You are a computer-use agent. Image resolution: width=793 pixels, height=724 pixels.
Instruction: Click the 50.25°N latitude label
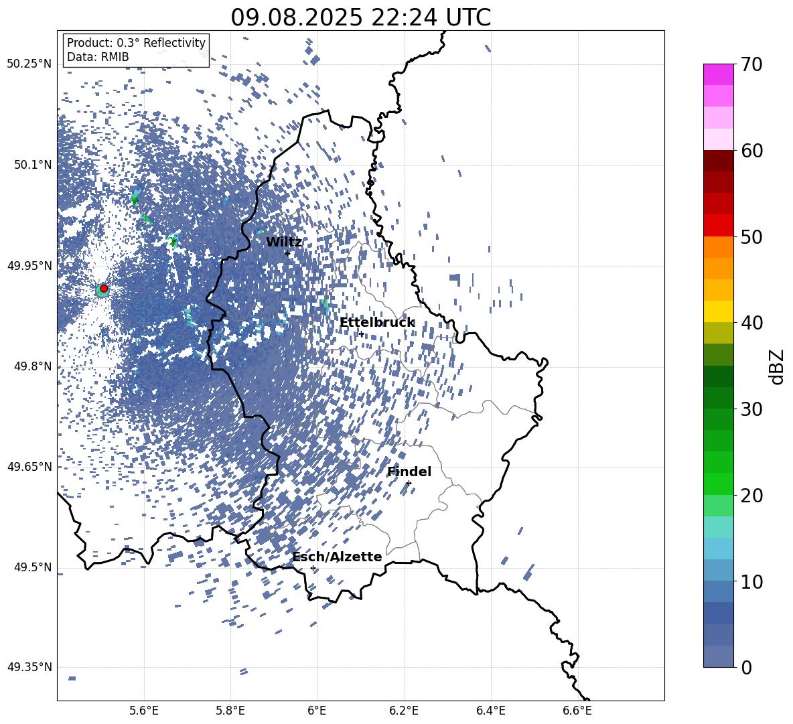coord(29,64)
